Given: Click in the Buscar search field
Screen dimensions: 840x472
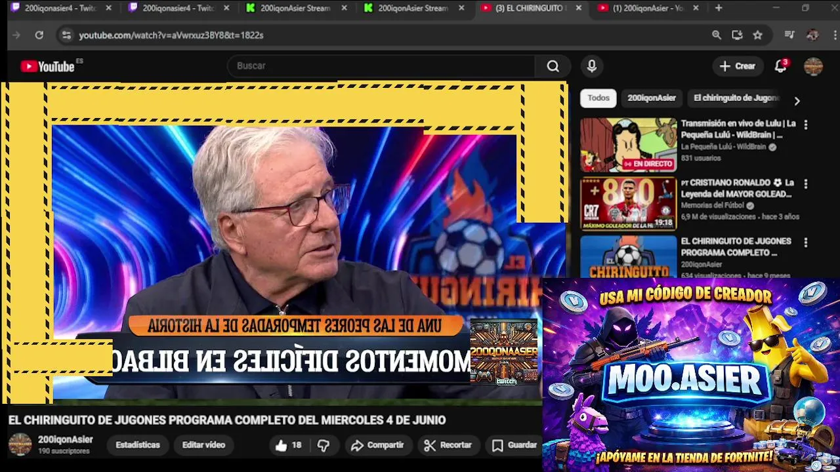Looking at the screenshot, I should [381, 66].
